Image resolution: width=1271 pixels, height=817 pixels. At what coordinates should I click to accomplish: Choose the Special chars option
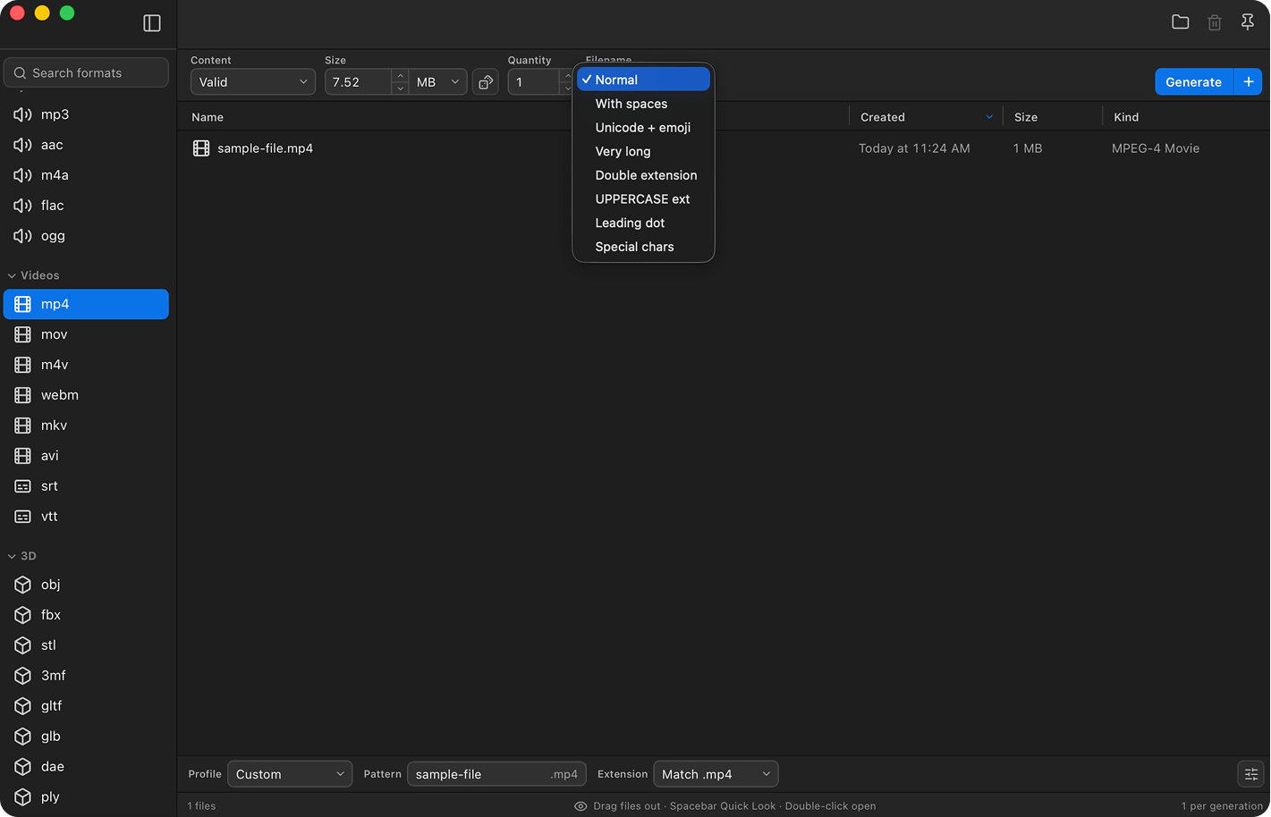(643, 247)
